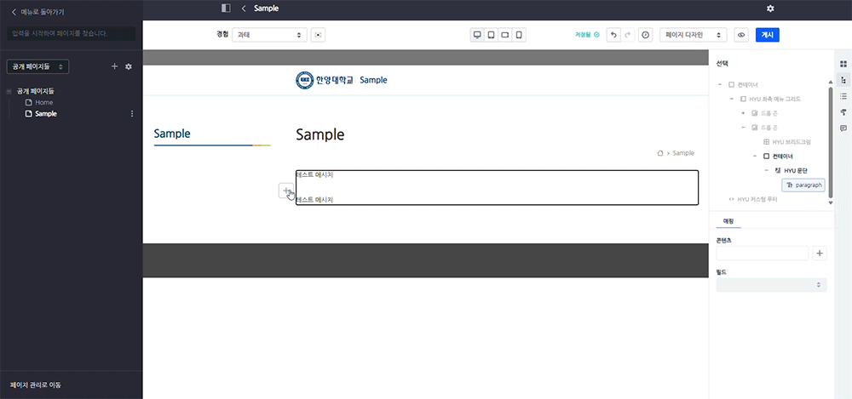Click the add page plus icon
The width and height of the screenshot is (852, 399).
114,66
